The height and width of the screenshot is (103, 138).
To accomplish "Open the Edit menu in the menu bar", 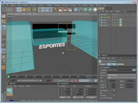I will [7, 5].
